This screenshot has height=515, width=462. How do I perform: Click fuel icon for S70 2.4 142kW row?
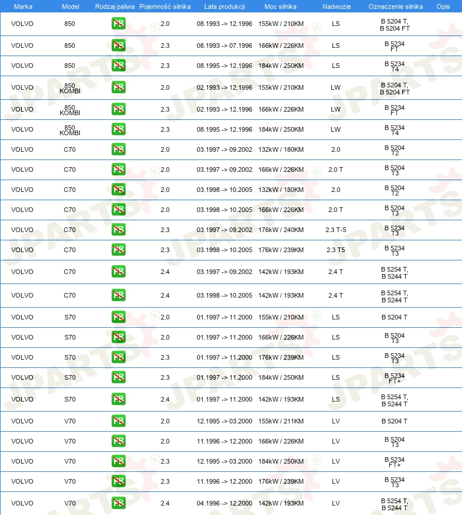[118, 399]
